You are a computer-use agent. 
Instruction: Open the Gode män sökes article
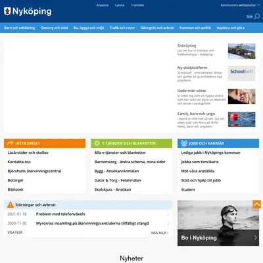coord(191,91)
